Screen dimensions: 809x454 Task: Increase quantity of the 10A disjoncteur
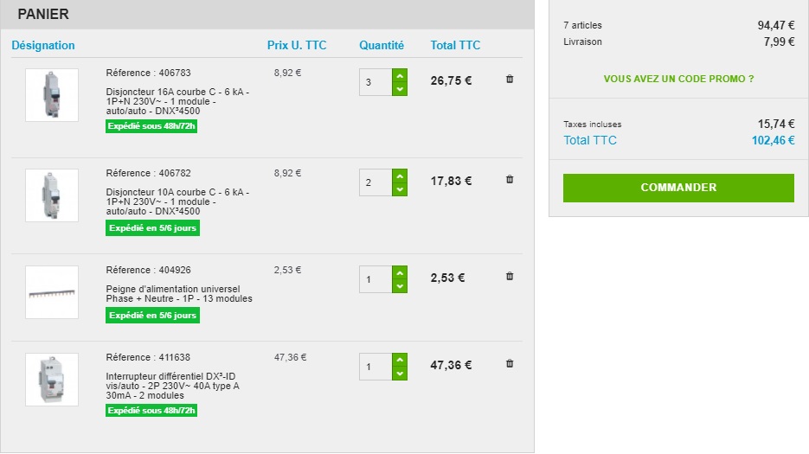(399, 176)
